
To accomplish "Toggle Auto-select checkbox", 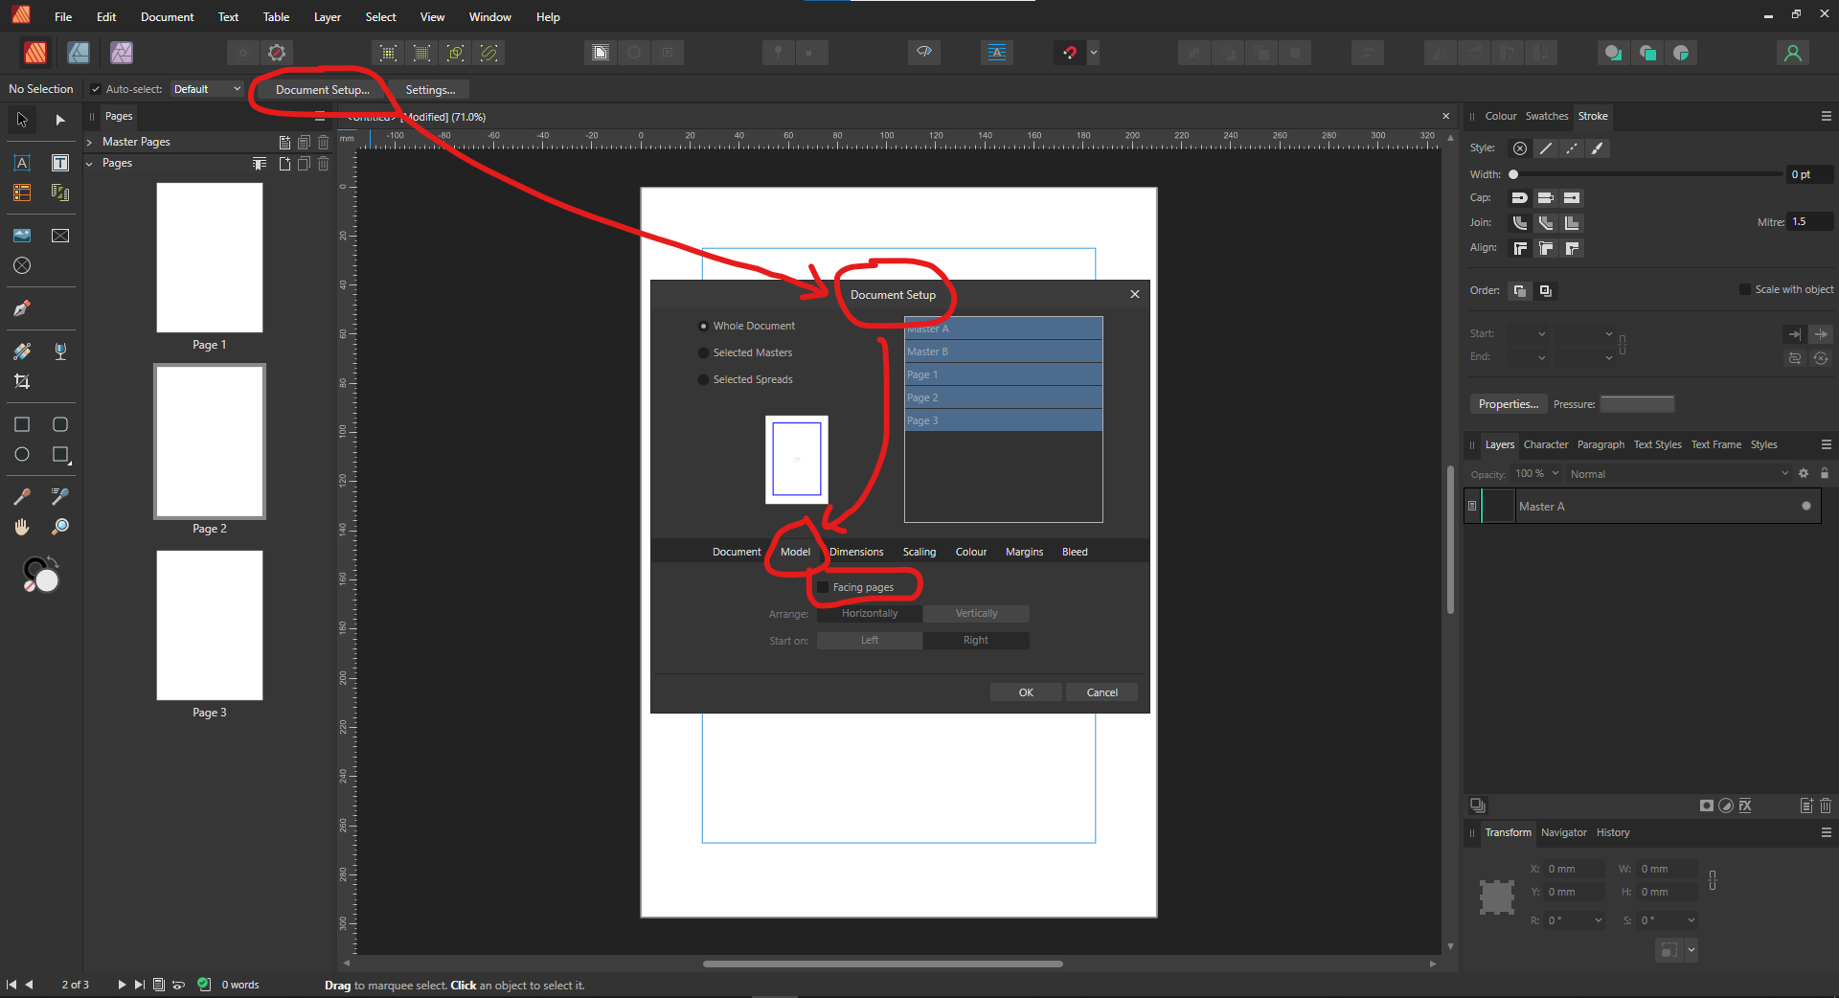I will tap(96, 89).
